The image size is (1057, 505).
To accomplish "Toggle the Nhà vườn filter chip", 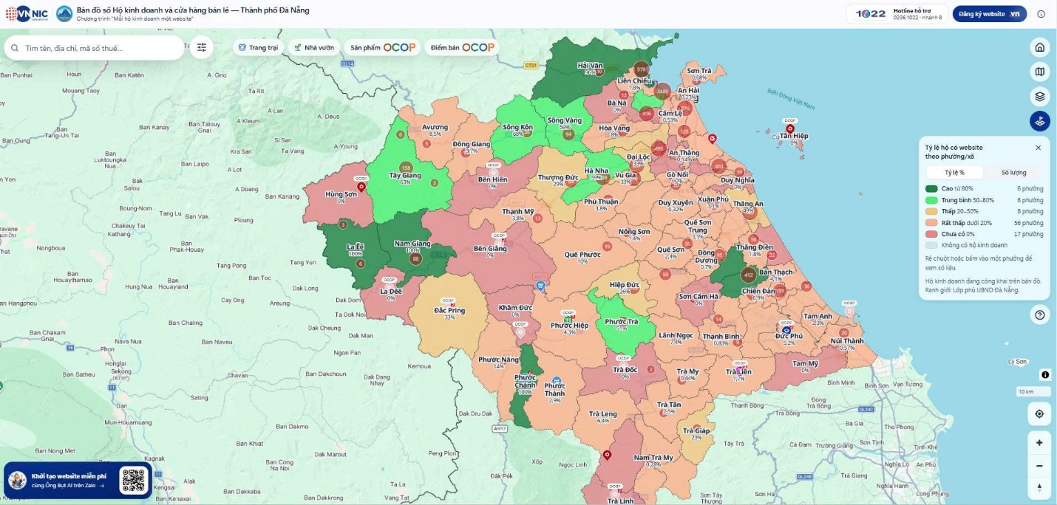I will (314, 47).
